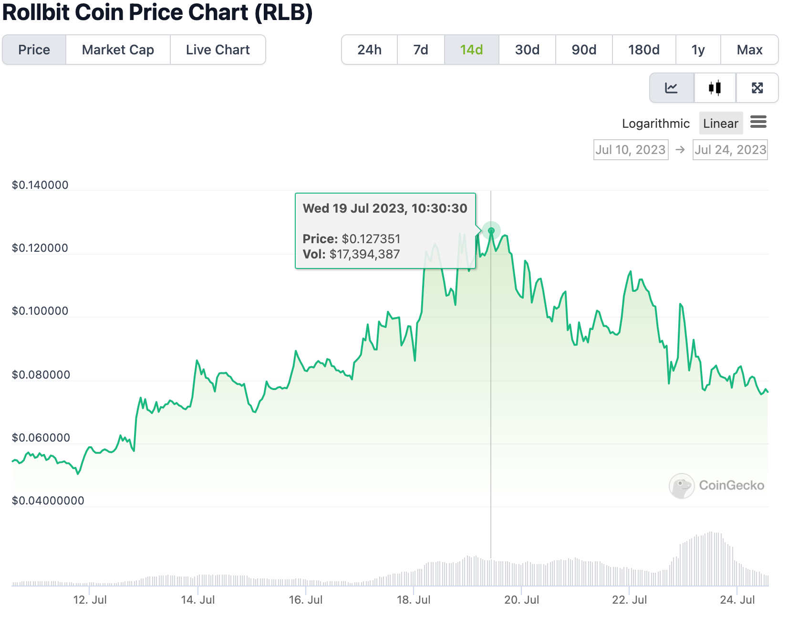Choose the 24h time range
Image resolution: width=788 pixels, height=617 pixels.
(x=369, y=50)
